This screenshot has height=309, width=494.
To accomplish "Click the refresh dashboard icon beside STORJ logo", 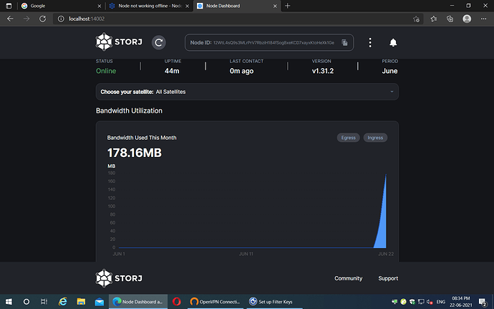I will click(x=159, y=42).
